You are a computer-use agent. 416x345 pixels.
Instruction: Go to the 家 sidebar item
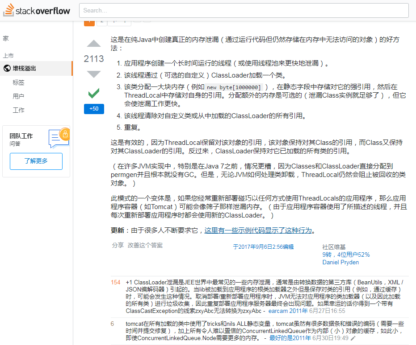pyautogui.click(x=6, y=38)
